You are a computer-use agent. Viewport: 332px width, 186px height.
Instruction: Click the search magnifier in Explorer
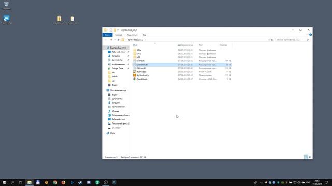point(308,40)
